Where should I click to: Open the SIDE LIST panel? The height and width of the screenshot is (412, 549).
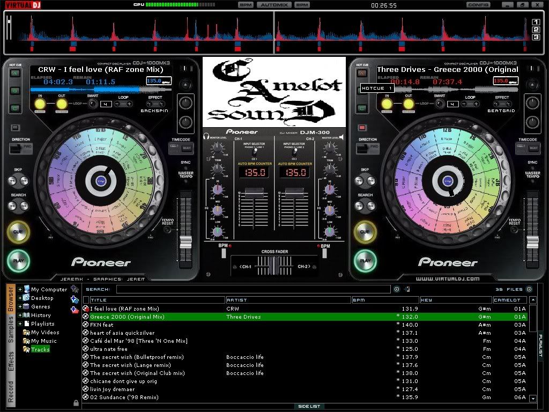pos(309,407)
